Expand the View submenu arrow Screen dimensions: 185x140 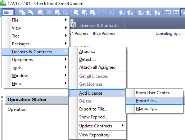tap(66, 27)
